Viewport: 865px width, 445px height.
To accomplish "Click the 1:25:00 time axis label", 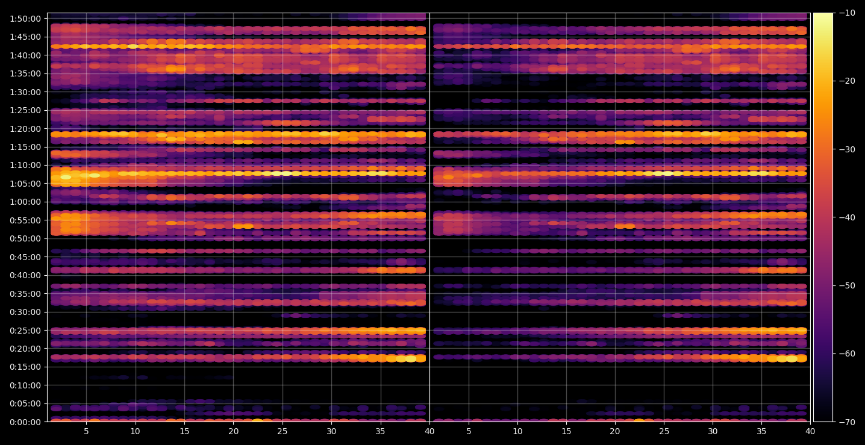I will pyautogui.click(x=25, y=110).
